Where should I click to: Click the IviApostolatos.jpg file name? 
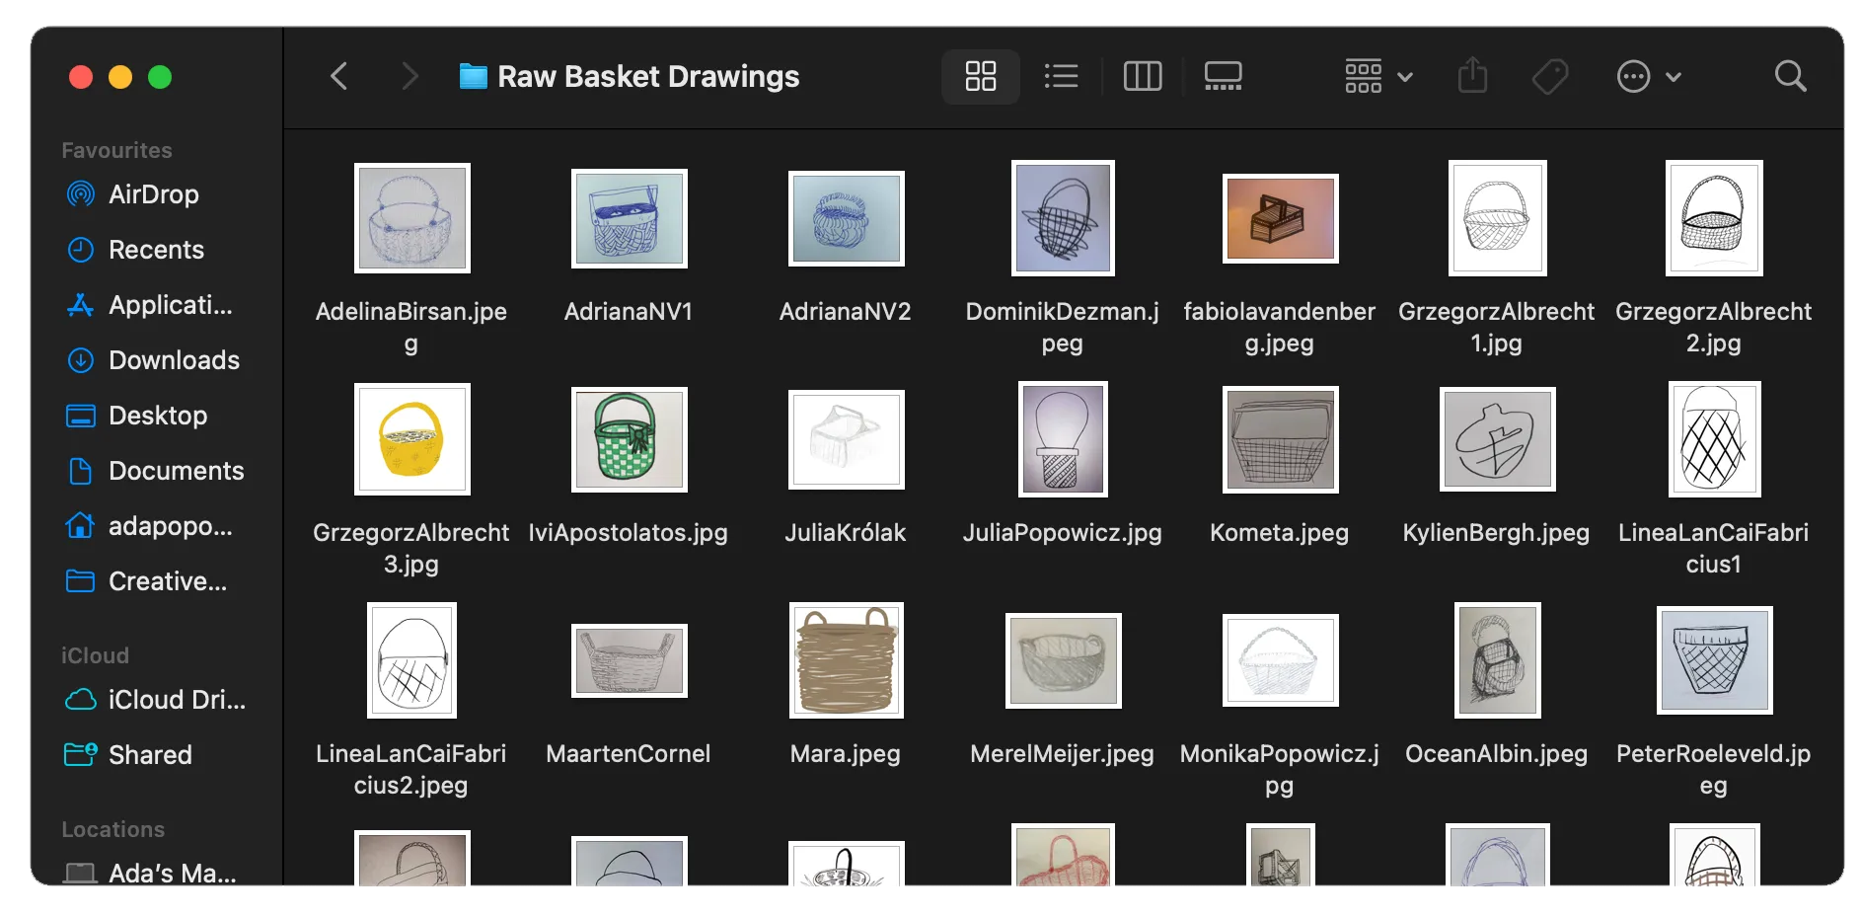pos(628,533)
